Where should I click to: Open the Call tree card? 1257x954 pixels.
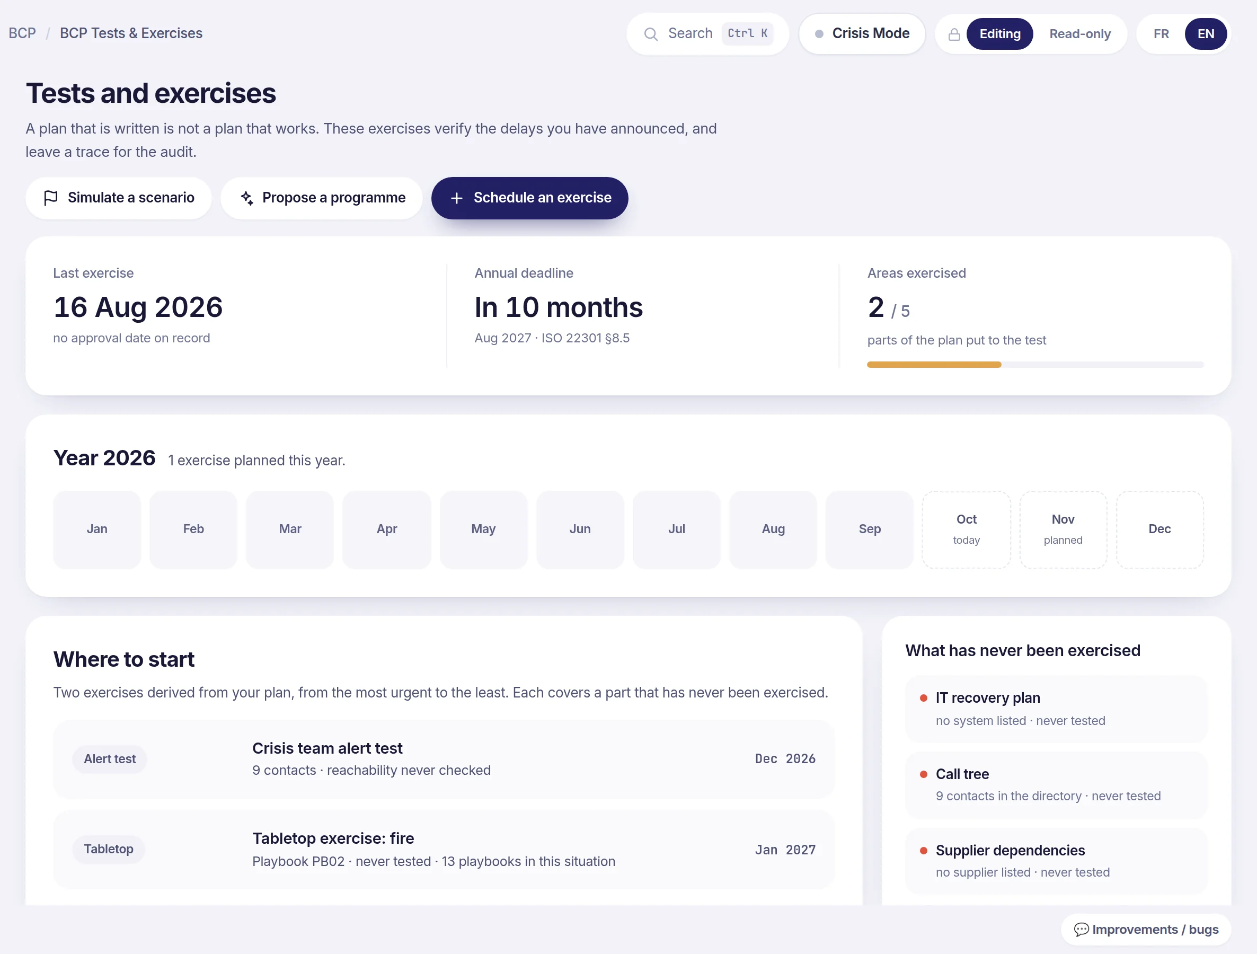click(1056, 785)
